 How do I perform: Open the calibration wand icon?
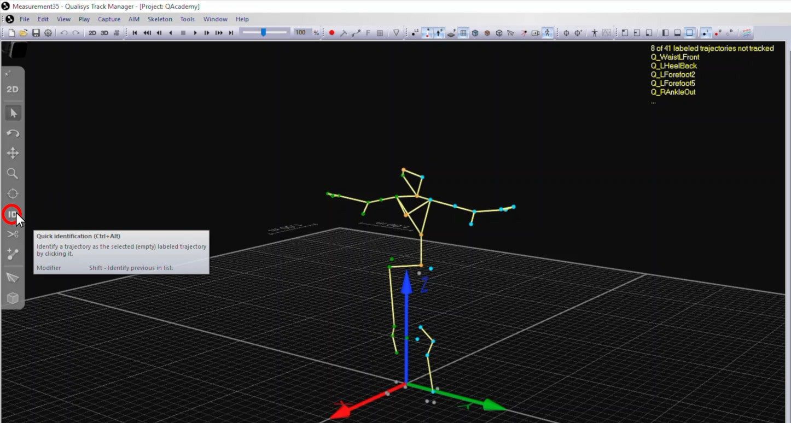point(344,33)
